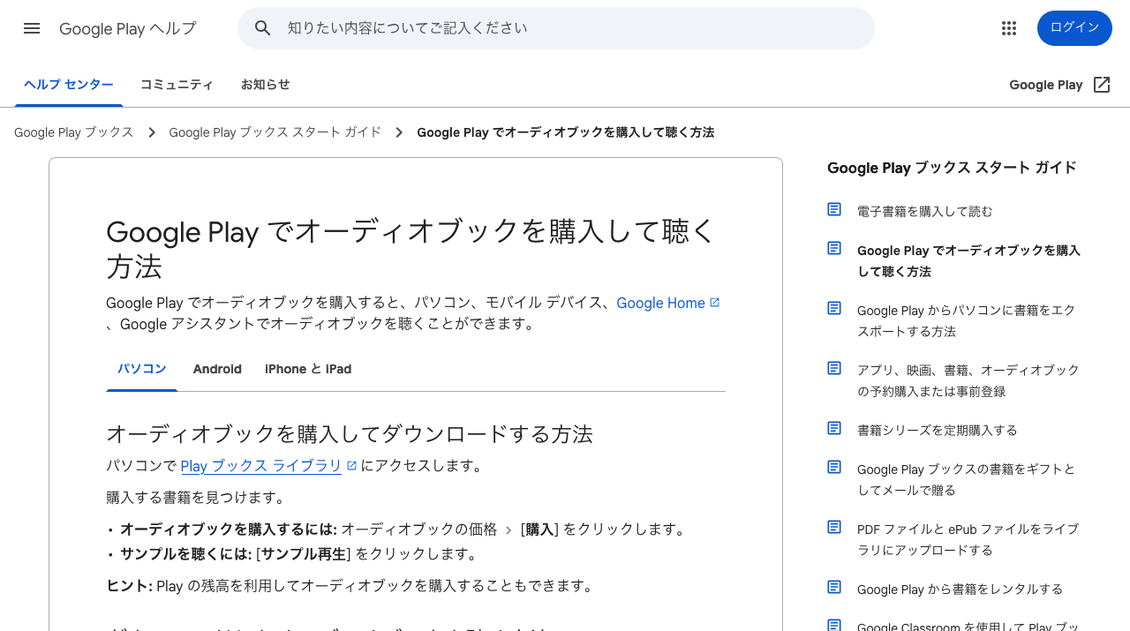Click the サンプルを聴くには bullet text
This screenshot has width=1130, height=631.
[298, 554]
